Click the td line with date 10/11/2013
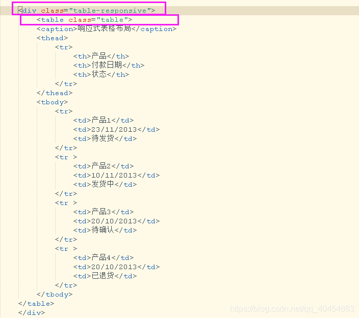 click(x=116, y=175)
